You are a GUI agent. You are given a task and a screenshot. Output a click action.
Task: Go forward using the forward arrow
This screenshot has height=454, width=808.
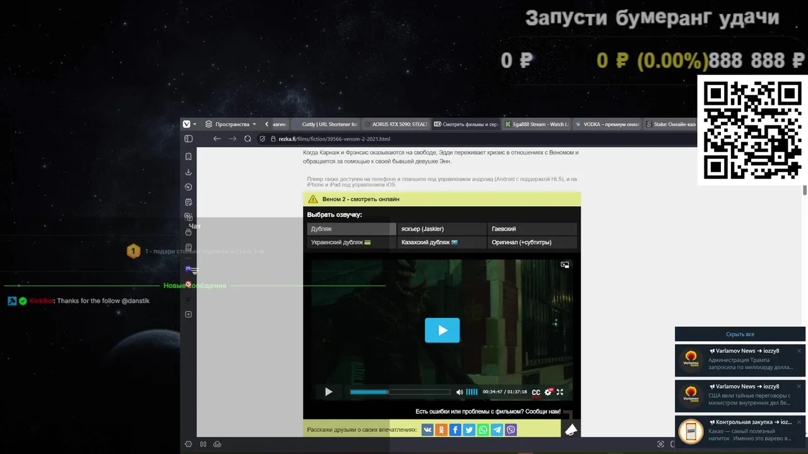click(232, 139)
